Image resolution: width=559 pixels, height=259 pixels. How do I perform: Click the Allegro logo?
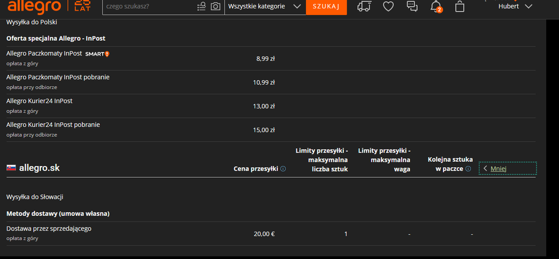(x=35, y=7)
